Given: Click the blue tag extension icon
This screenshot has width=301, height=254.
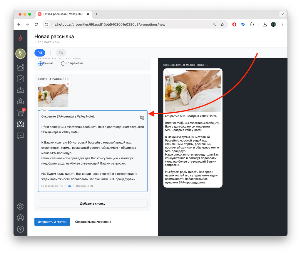Looking at the screenshot, I should [243, 24].
